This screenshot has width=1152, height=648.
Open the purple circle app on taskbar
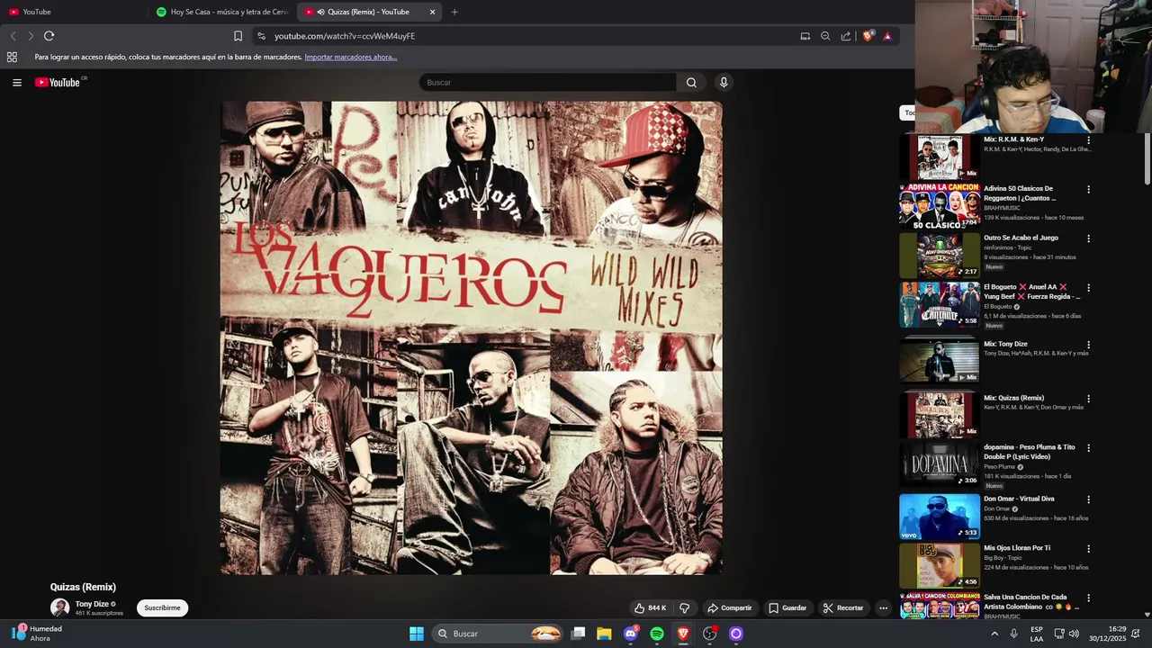736,634
